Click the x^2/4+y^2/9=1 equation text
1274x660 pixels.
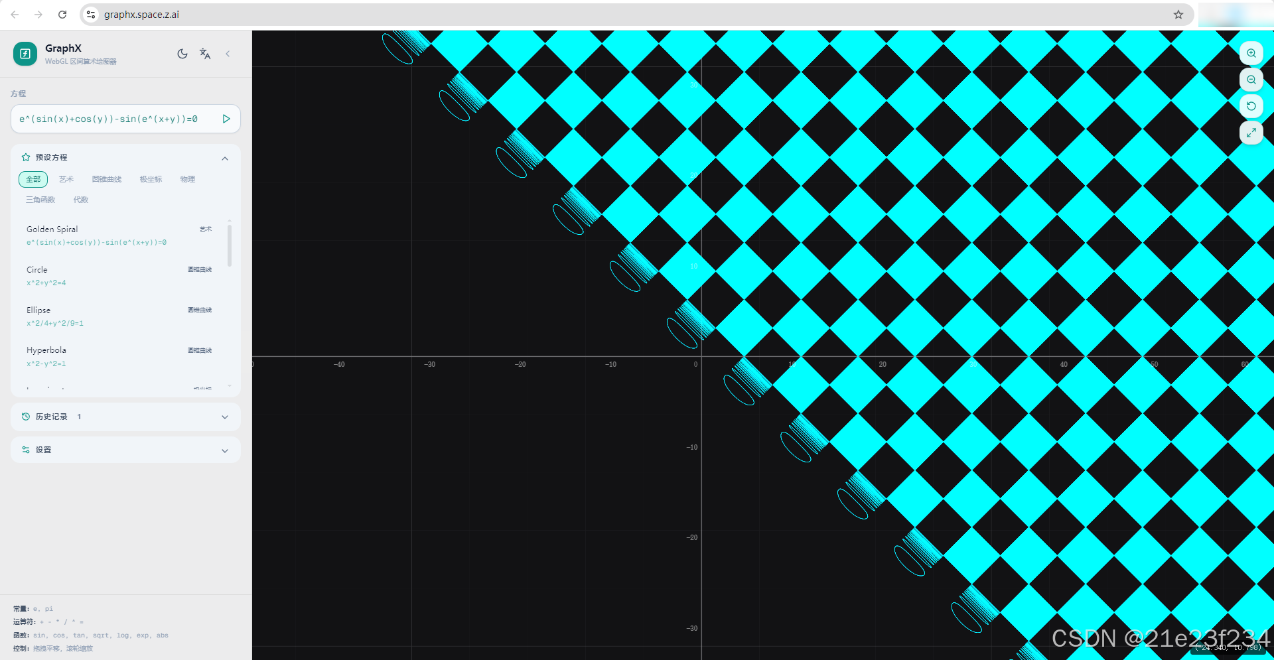coord(55,323)
